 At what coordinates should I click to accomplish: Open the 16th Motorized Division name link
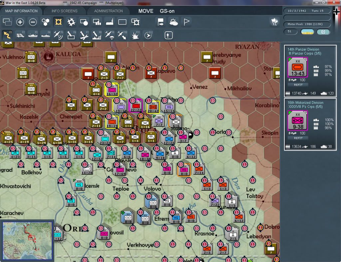306,103
